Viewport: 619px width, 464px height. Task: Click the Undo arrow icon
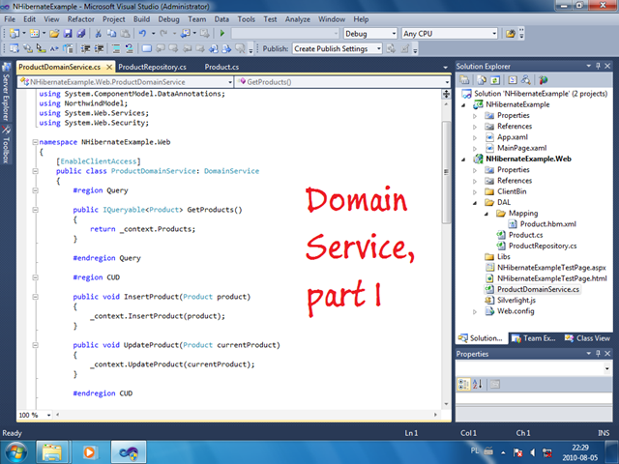142,34
